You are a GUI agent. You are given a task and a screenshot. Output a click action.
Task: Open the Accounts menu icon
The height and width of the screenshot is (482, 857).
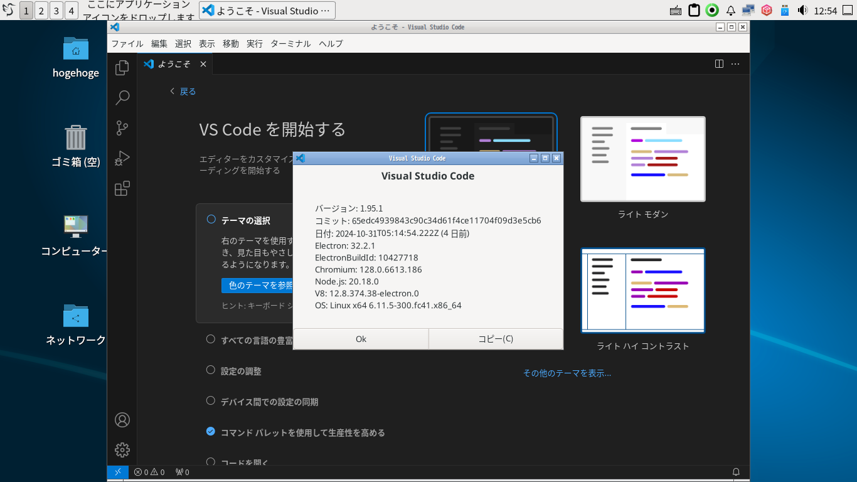tap(122, 420)
